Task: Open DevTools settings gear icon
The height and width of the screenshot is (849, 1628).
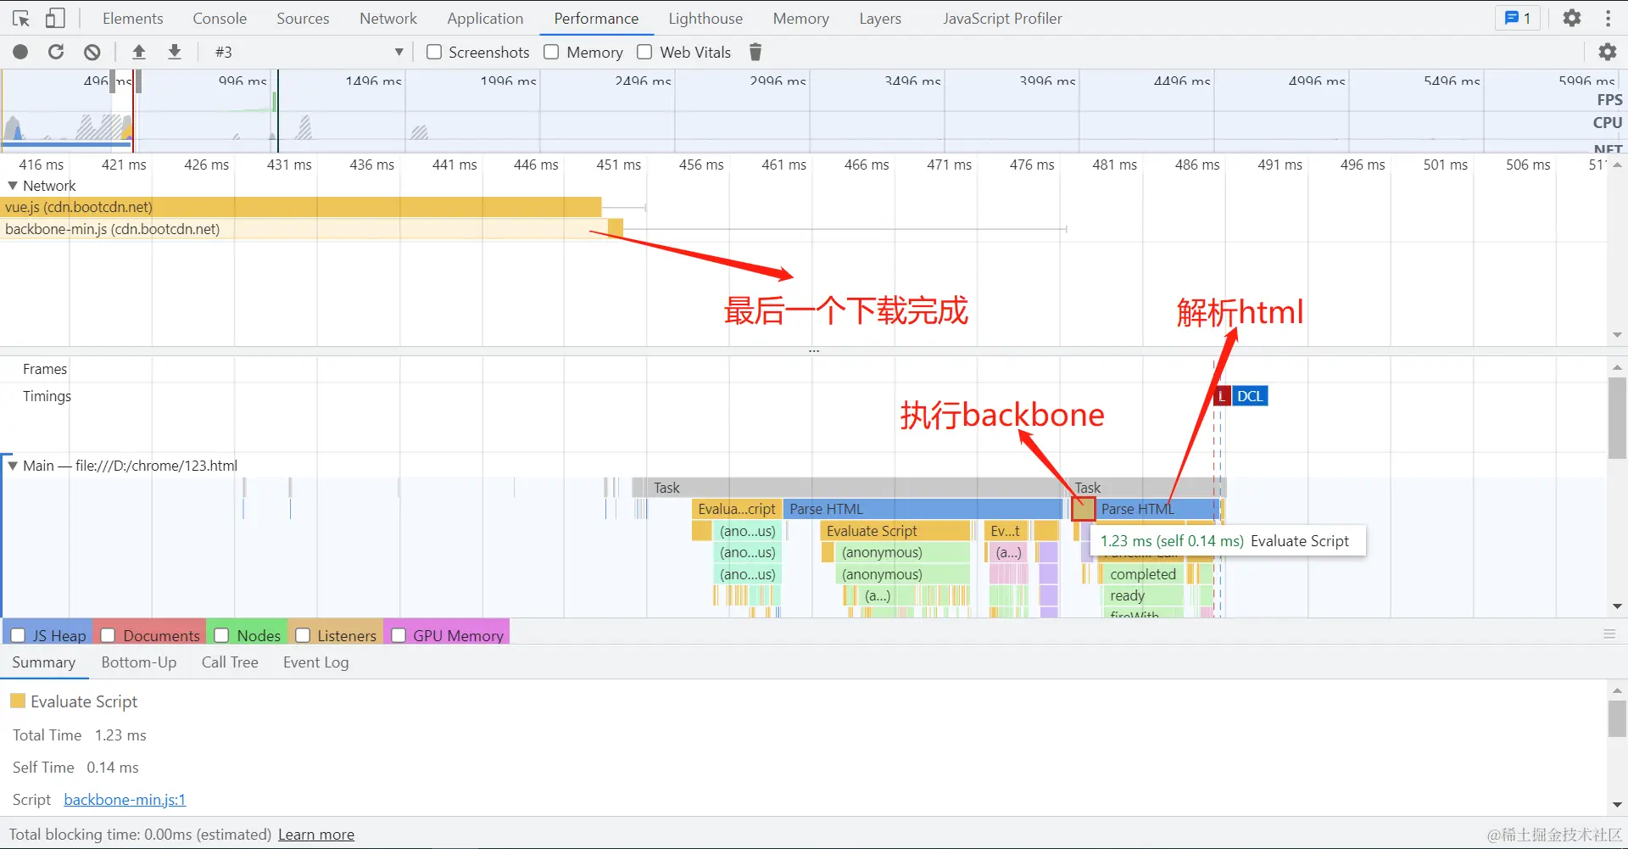Action: pos(1572,18)
